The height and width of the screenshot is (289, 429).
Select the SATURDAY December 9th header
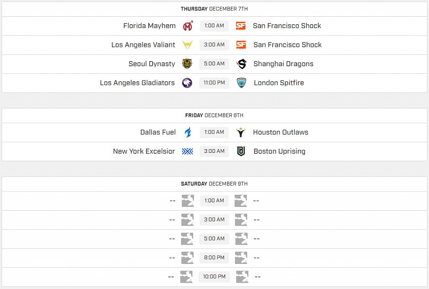(214, 183)
